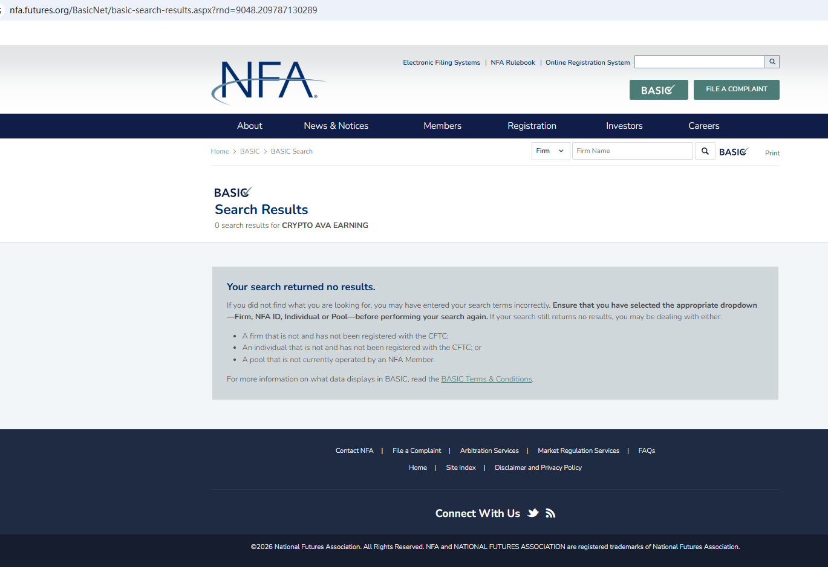The height and width of the screenshot is (581, 828).
Task: Click the BASIC logo above Search Results
Action: 233,192
